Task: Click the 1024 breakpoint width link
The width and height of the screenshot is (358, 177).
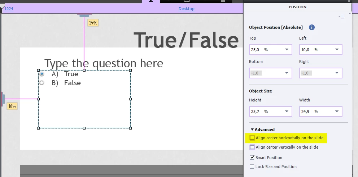Action: coord(9,9)
